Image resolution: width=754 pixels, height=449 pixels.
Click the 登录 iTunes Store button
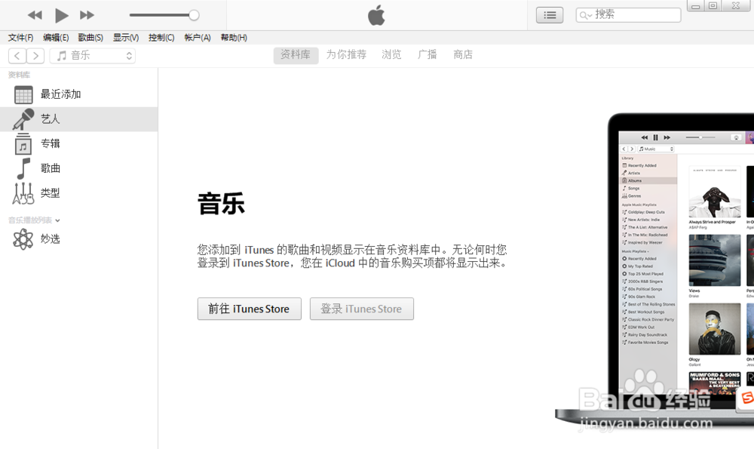[362, 309]
